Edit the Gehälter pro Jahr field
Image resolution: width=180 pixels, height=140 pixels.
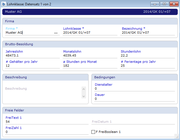32,66
